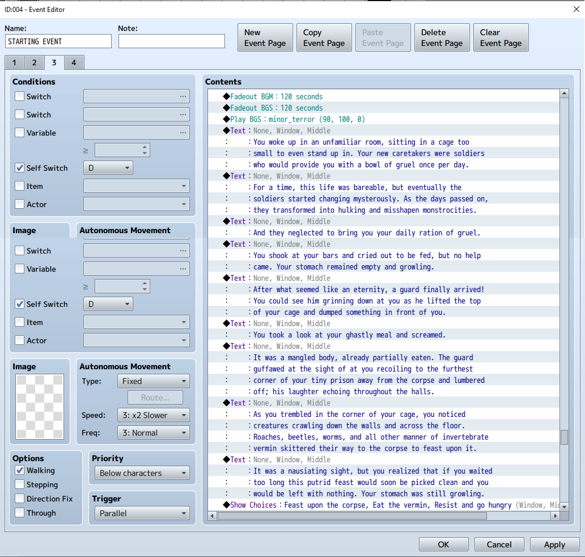Click the Name field containing STARTING EVENT
The width and height of the screenshot is (585, 557).
pyautogui.click(x=58, y=41)
